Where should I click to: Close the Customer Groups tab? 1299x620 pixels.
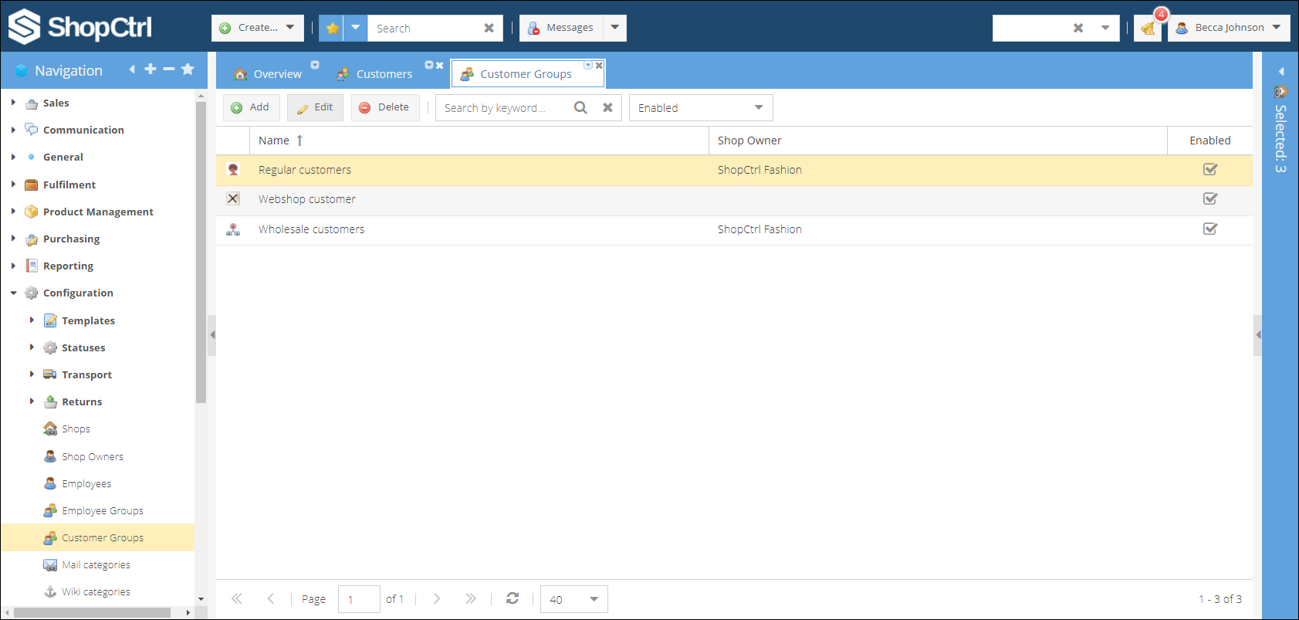599,66
